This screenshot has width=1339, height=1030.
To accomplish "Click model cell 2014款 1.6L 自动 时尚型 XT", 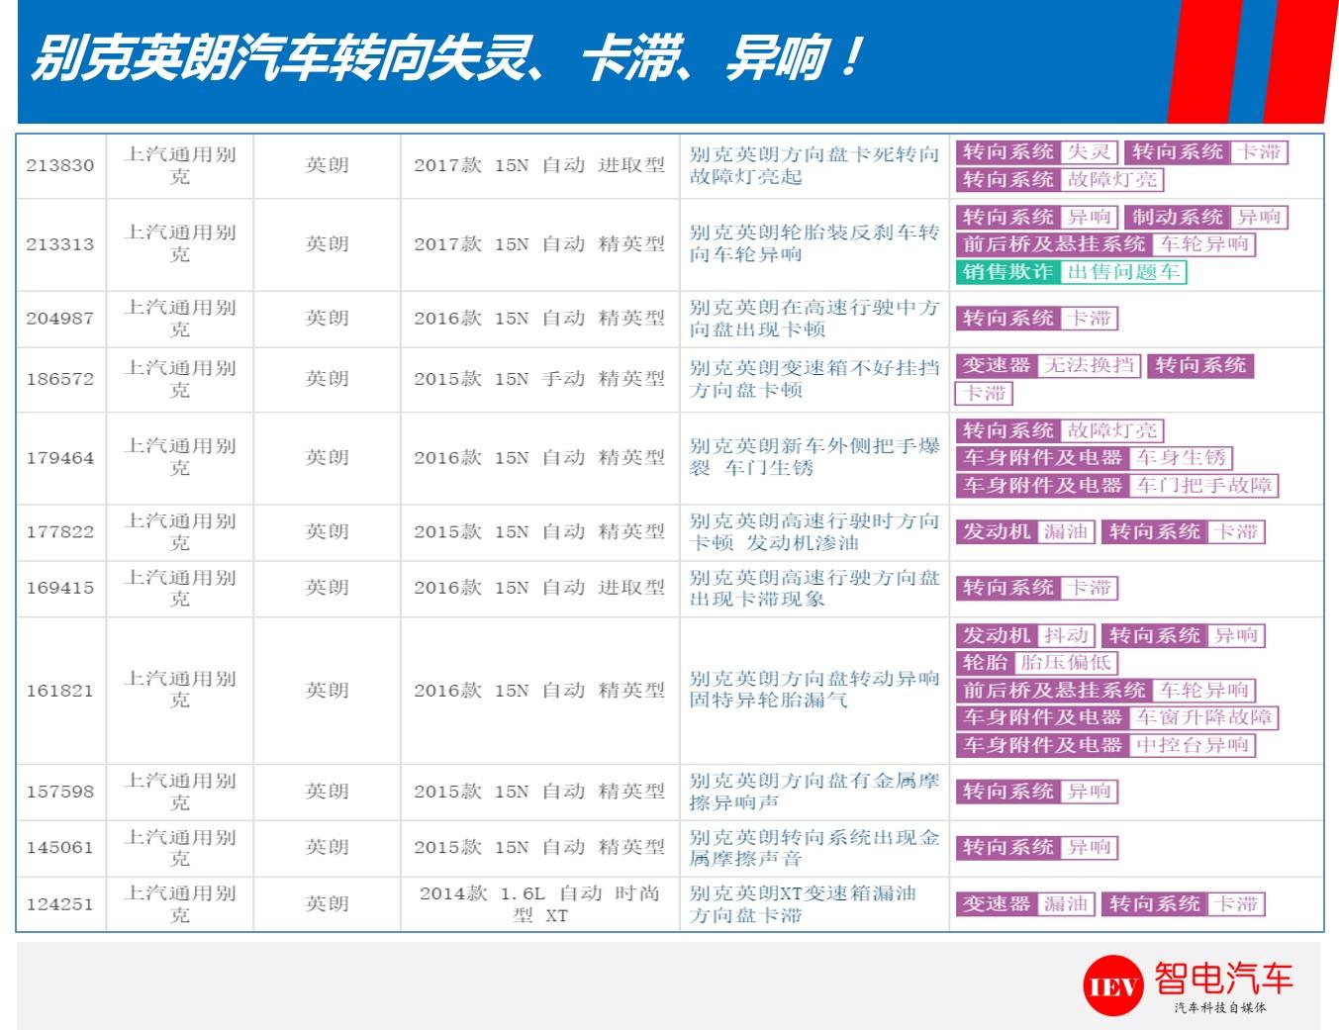I will 539,904.
